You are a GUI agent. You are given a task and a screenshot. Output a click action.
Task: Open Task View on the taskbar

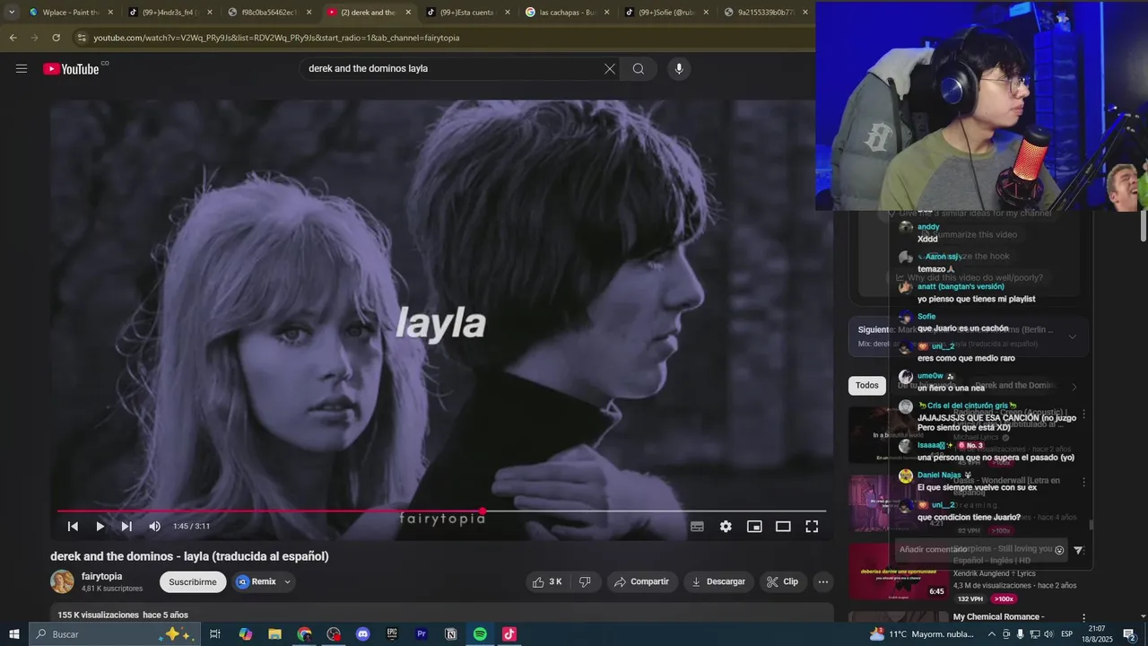(x=215, y=634)
